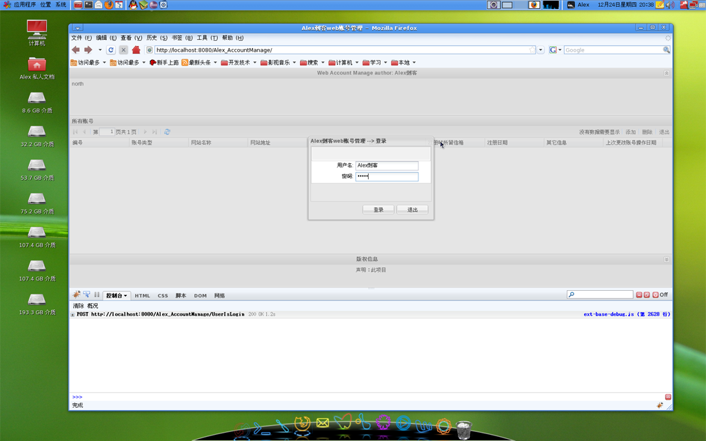Open the Firebug status bar icon
706x441 pixels.
click(660, 405)
